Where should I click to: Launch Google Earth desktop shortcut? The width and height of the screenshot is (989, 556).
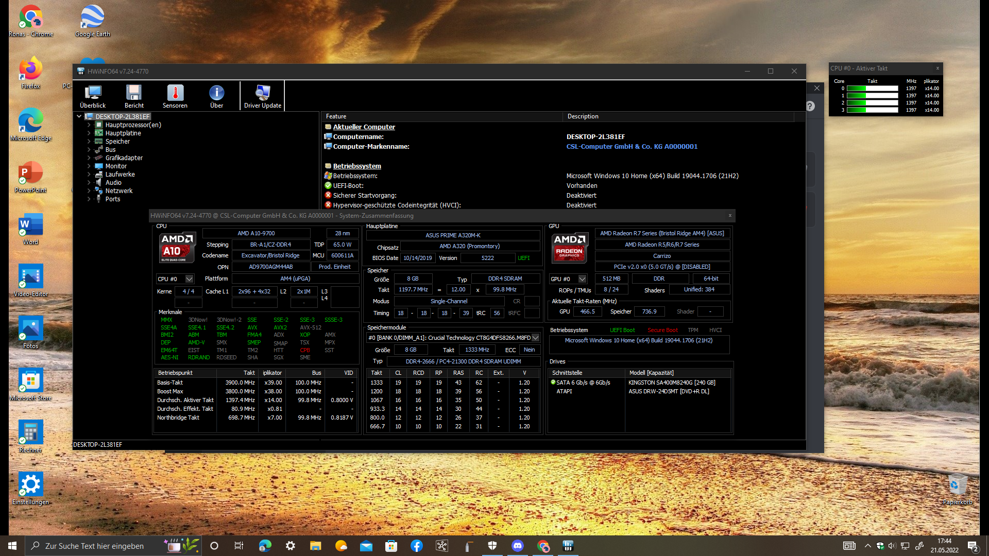(93, 22)
